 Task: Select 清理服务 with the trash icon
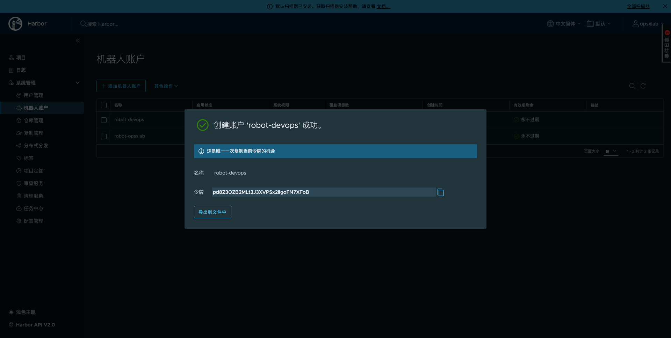coord(19,196)
